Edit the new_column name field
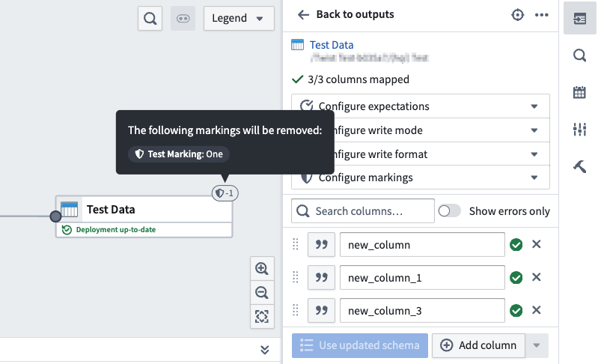The width and height of the screenshot is (598, 364). (422, 245)
